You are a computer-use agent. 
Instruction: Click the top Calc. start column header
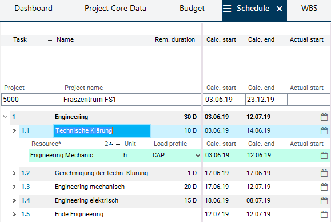click(x=221, y=39)
